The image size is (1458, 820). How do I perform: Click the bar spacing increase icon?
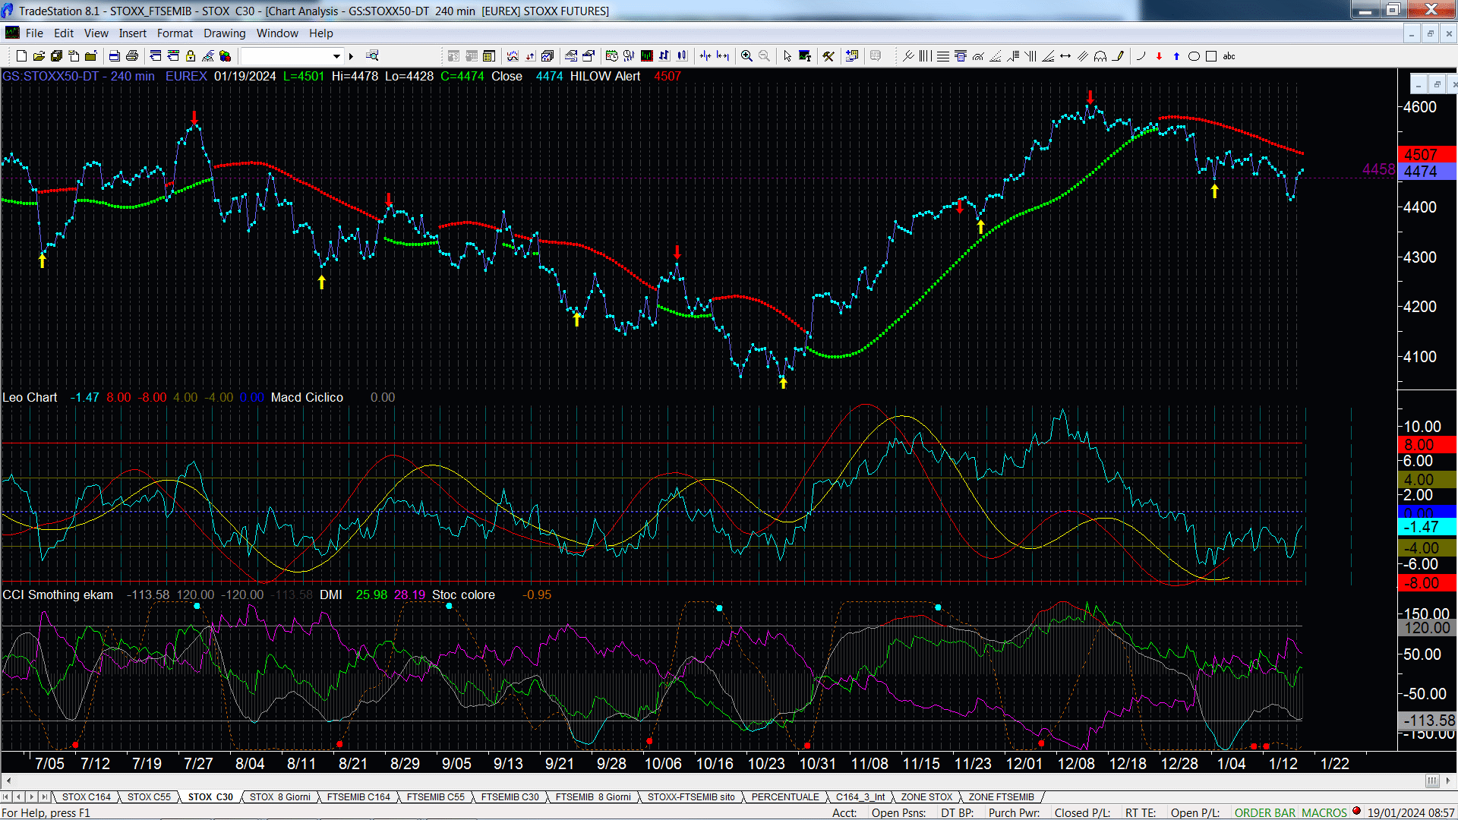723,56
